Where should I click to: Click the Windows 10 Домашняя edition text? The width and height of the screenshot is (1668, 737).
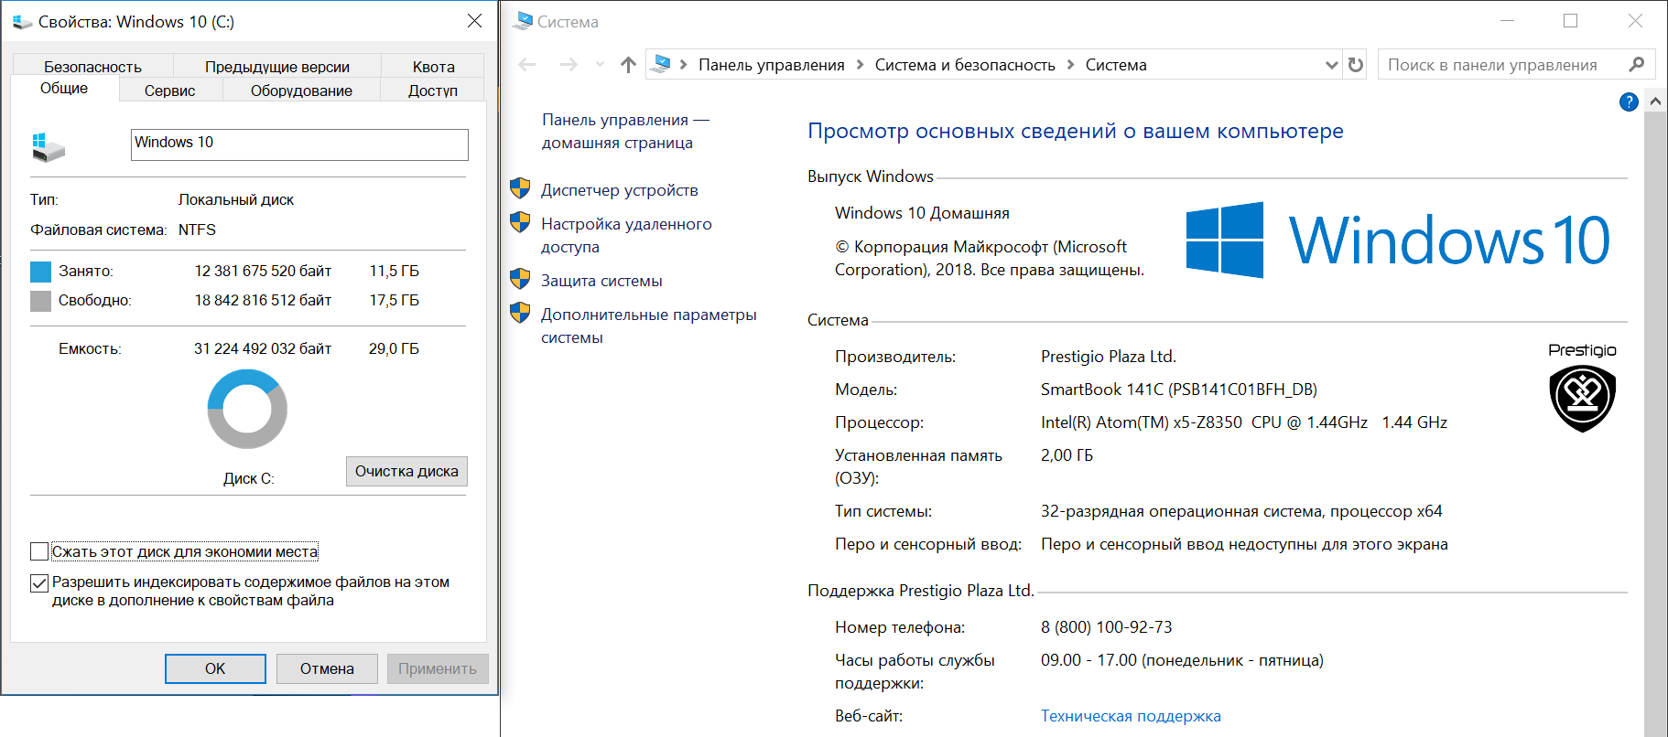(x=922, y=213)
